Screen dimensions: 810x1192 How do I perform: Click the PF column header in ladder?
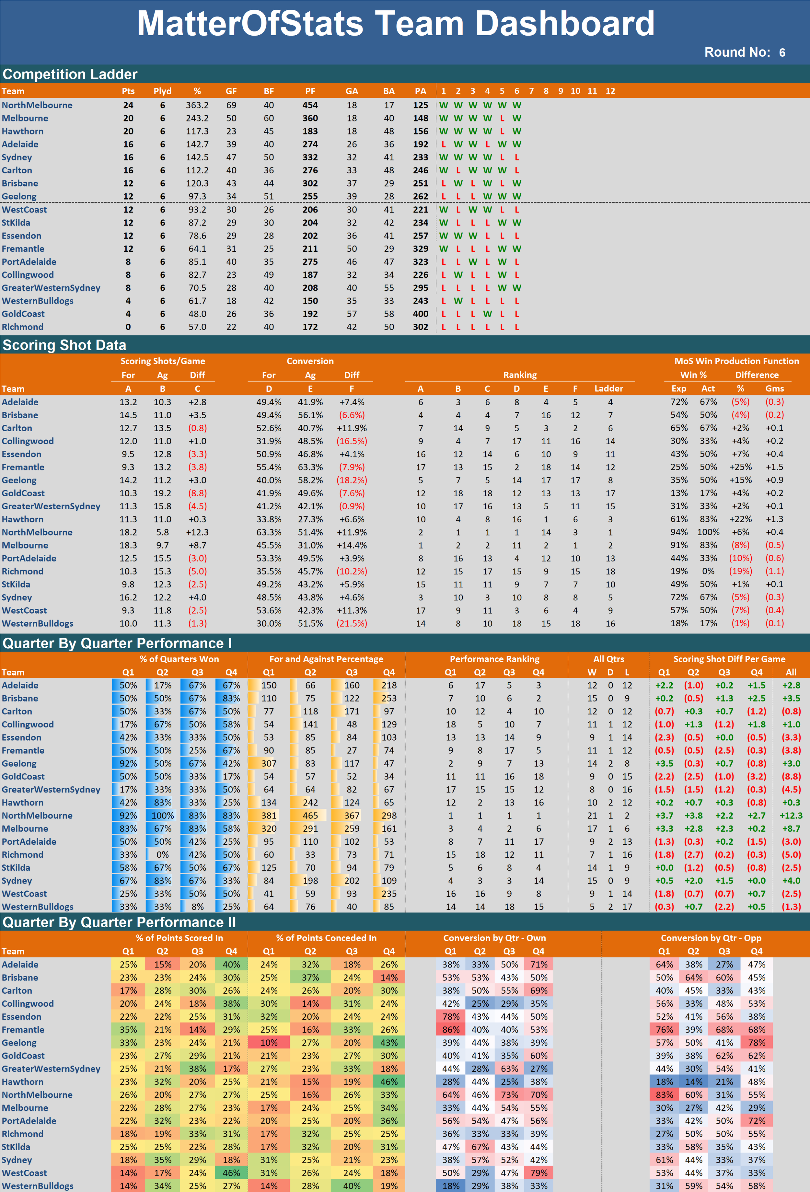(x=310, y=91)
